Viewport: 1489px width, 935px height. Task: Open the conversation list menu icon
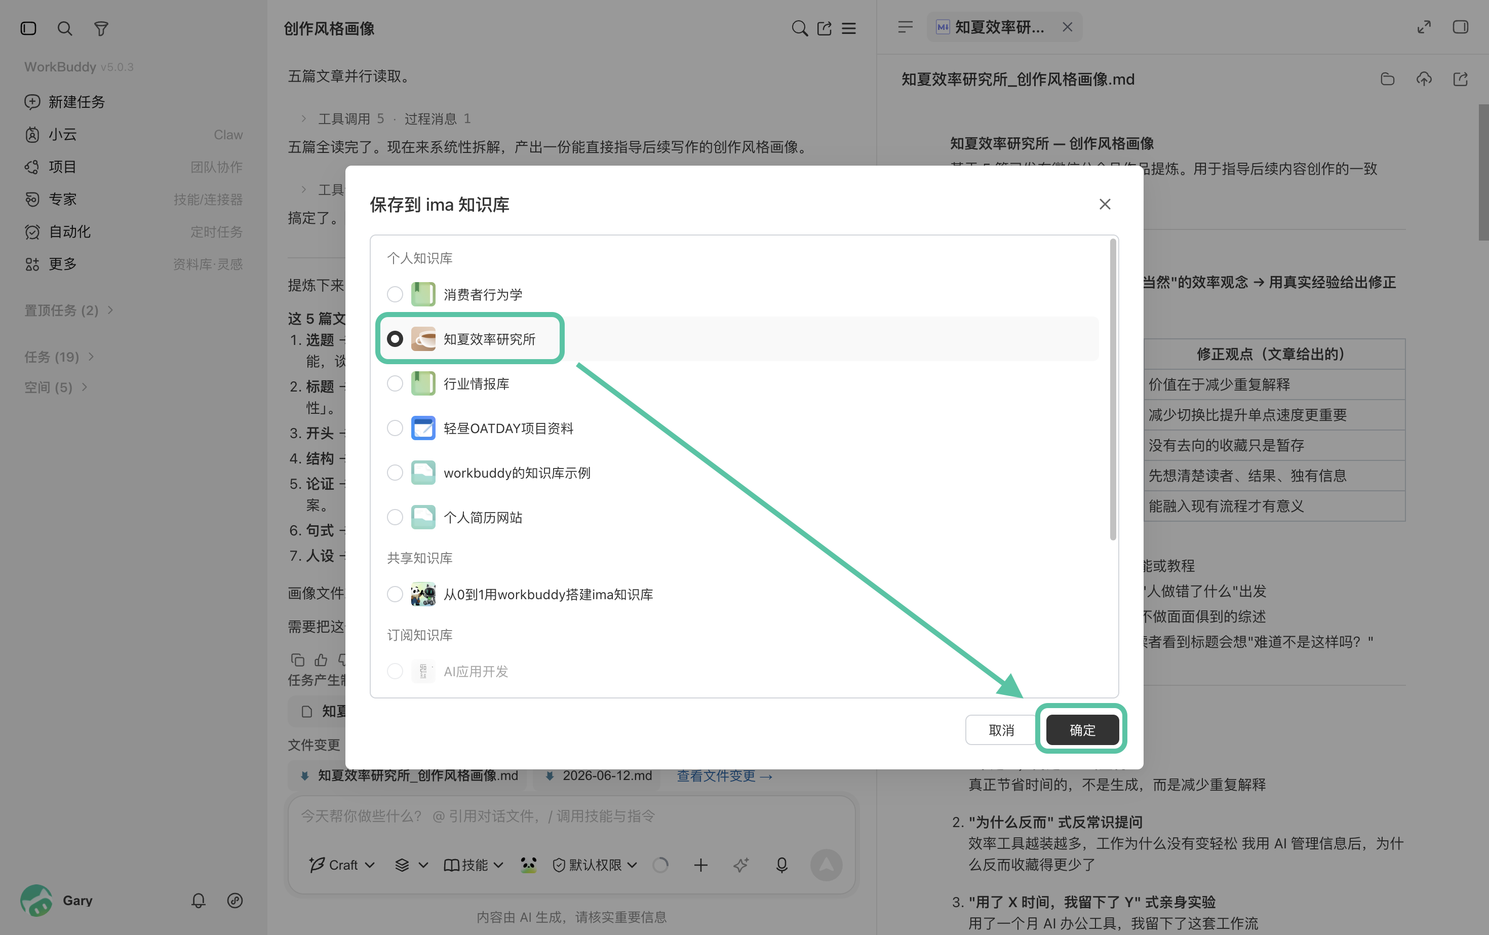849,28
